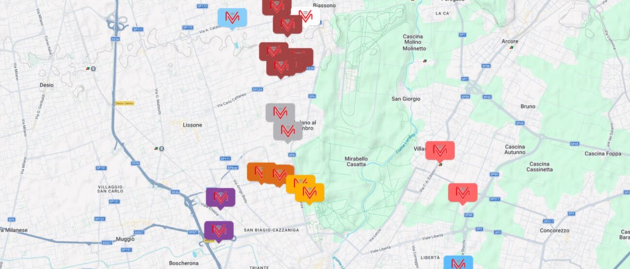The width and height of the screenshot is (630, 269).
Task: Open the coral red marker over Villasanta
Action: click(x=440, y=151)
